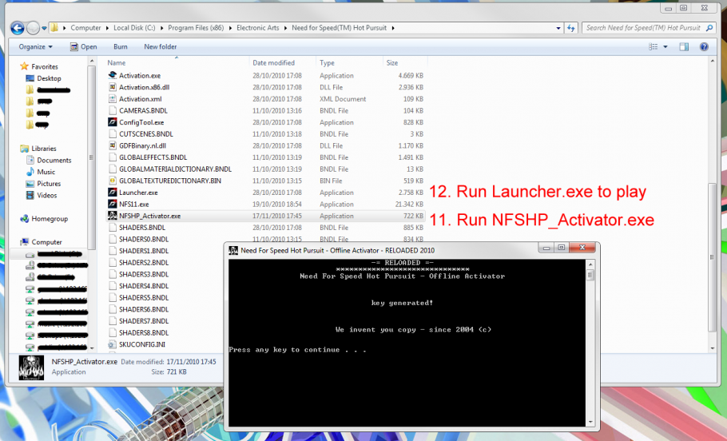Select Local Disk (C:) in breadcrumb

(134, 28)
